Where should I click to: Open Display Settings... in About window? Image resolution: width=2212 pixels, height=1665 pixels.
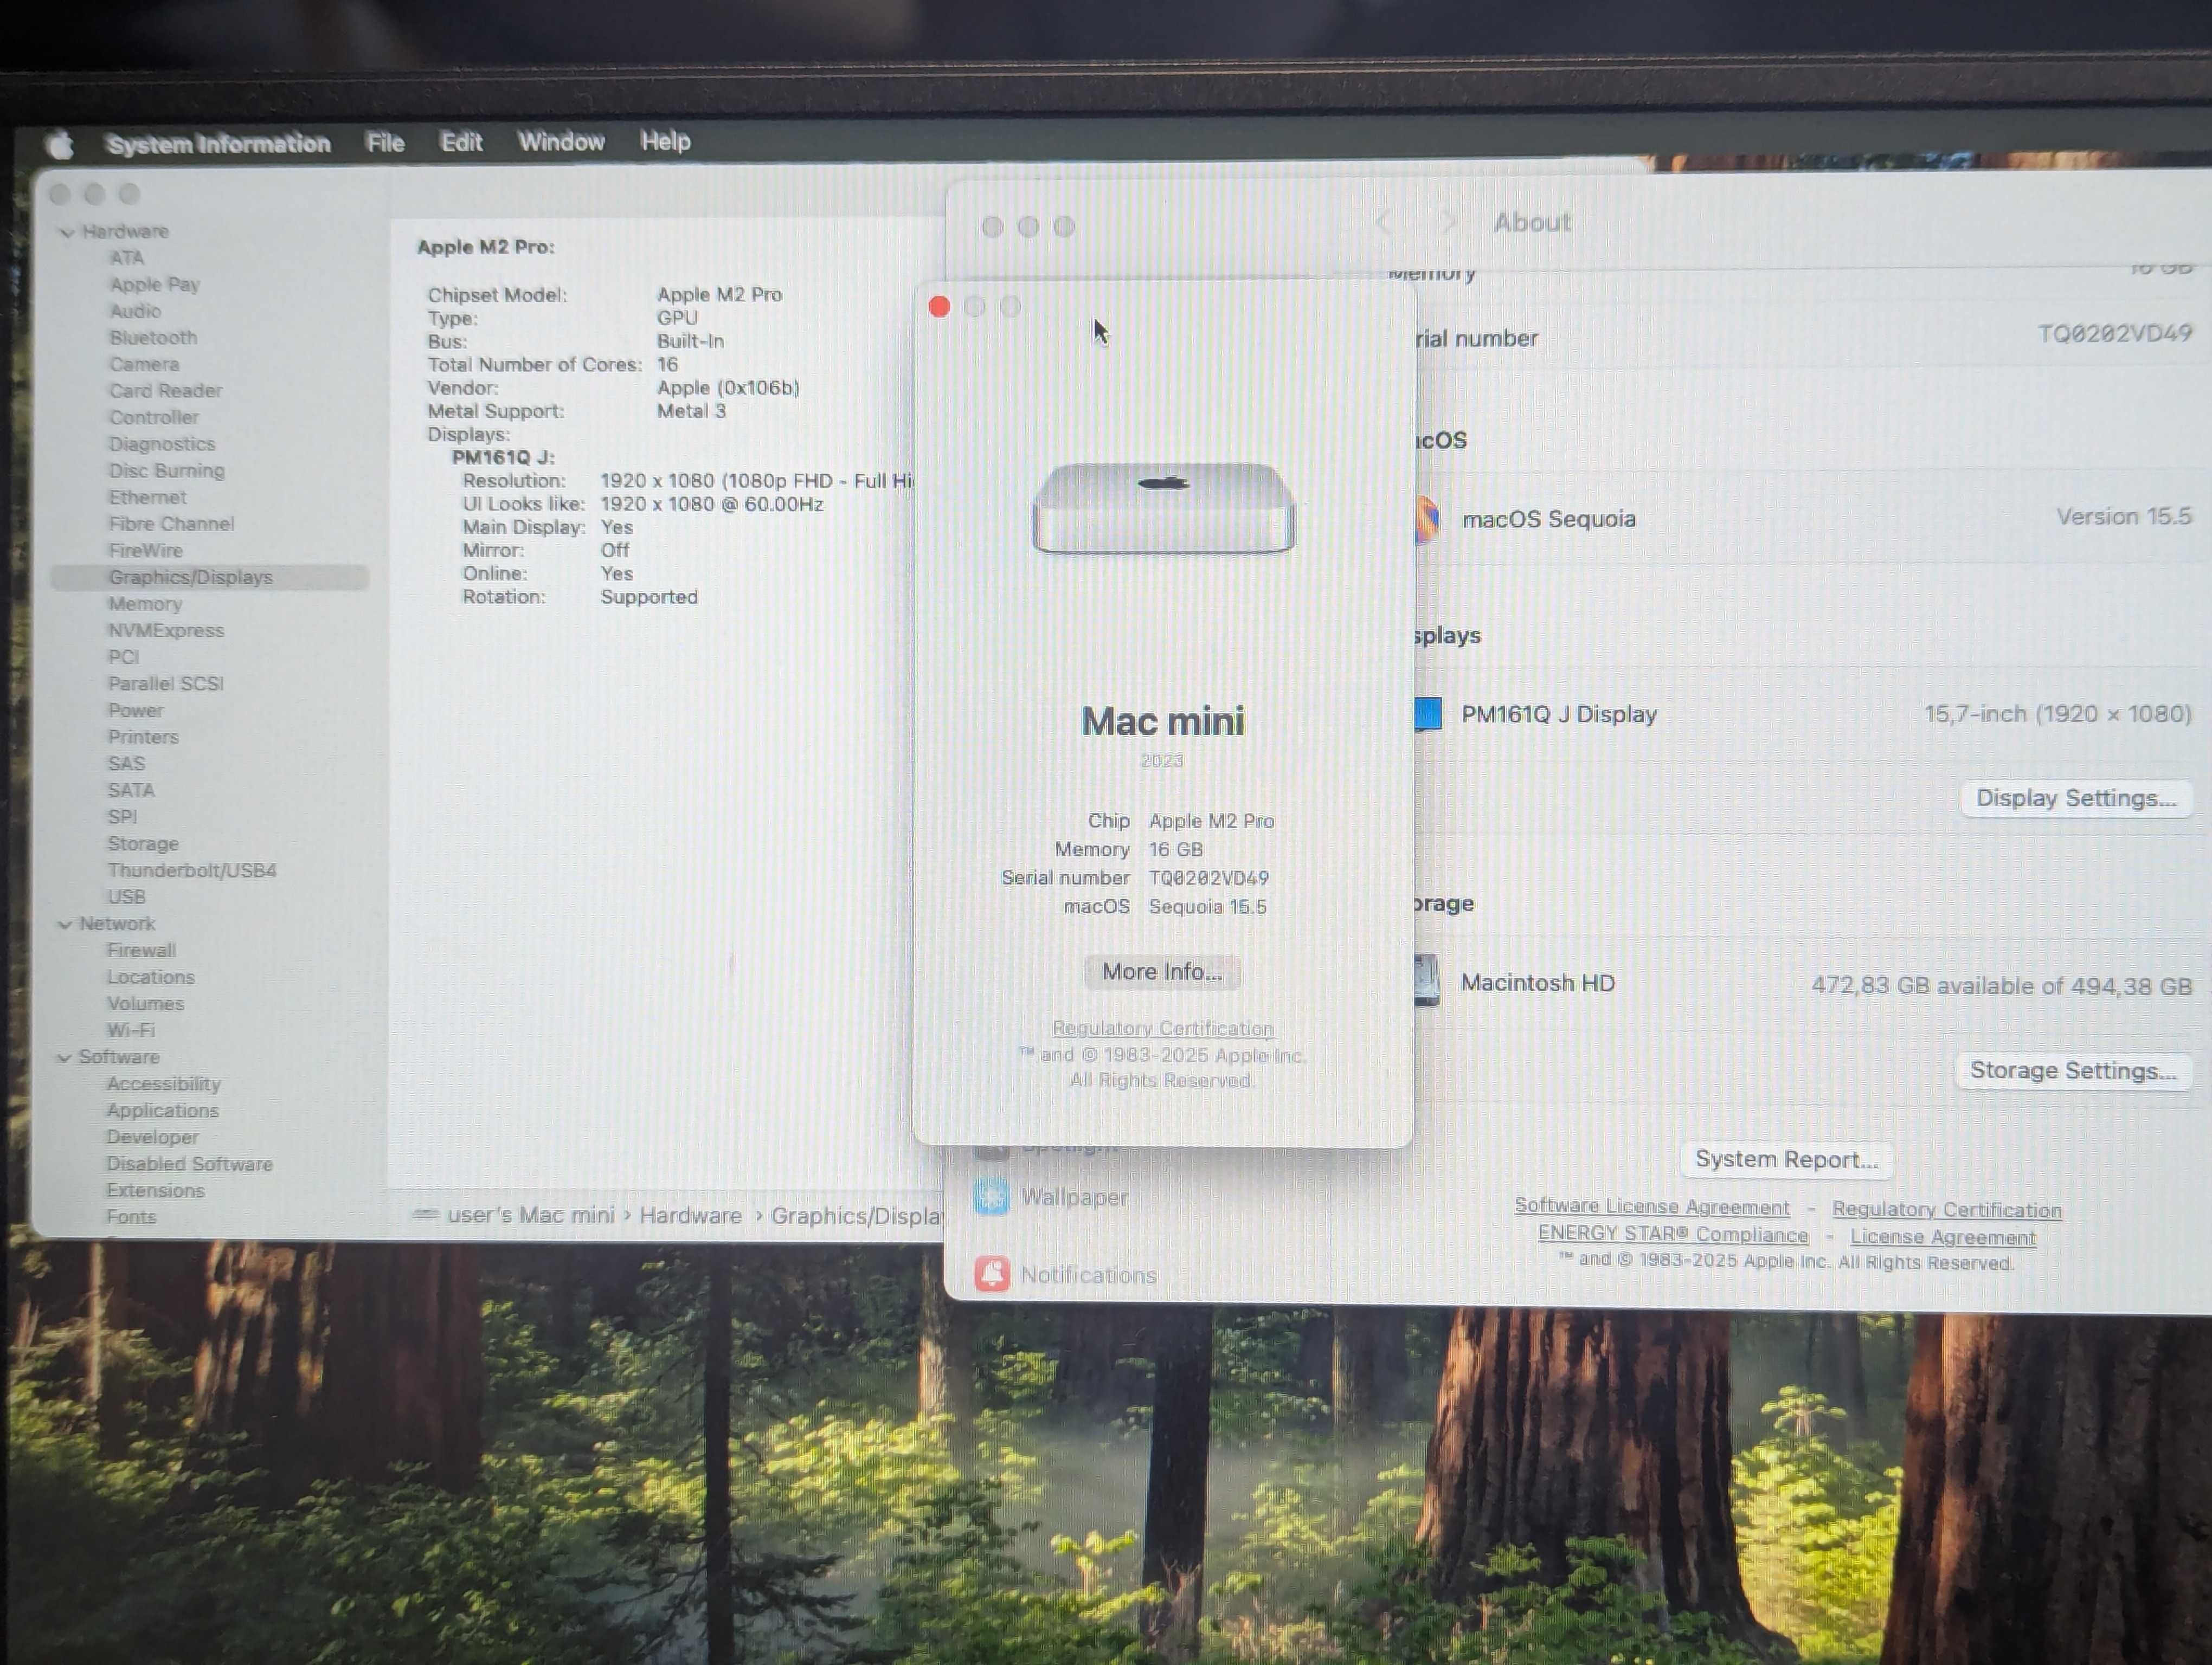pos(2076,798)
